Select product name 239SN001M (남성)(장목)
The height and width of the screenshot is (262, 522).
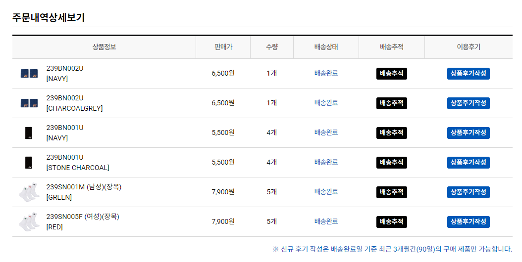coord(84,187)
